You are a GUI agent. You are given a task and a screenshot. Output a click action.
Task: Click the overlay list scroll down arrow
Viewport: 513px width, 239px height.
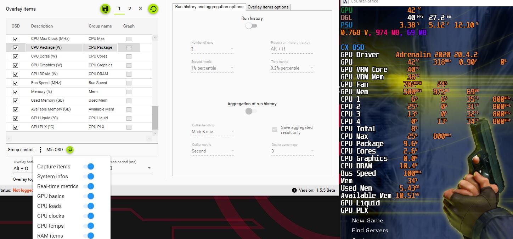[x=155, y=133]
